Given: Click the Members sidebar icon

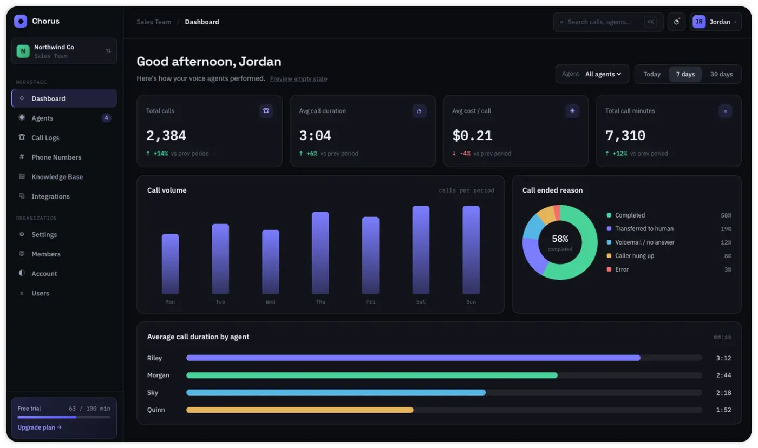Looking at the screenshot, I should (22, 254).
